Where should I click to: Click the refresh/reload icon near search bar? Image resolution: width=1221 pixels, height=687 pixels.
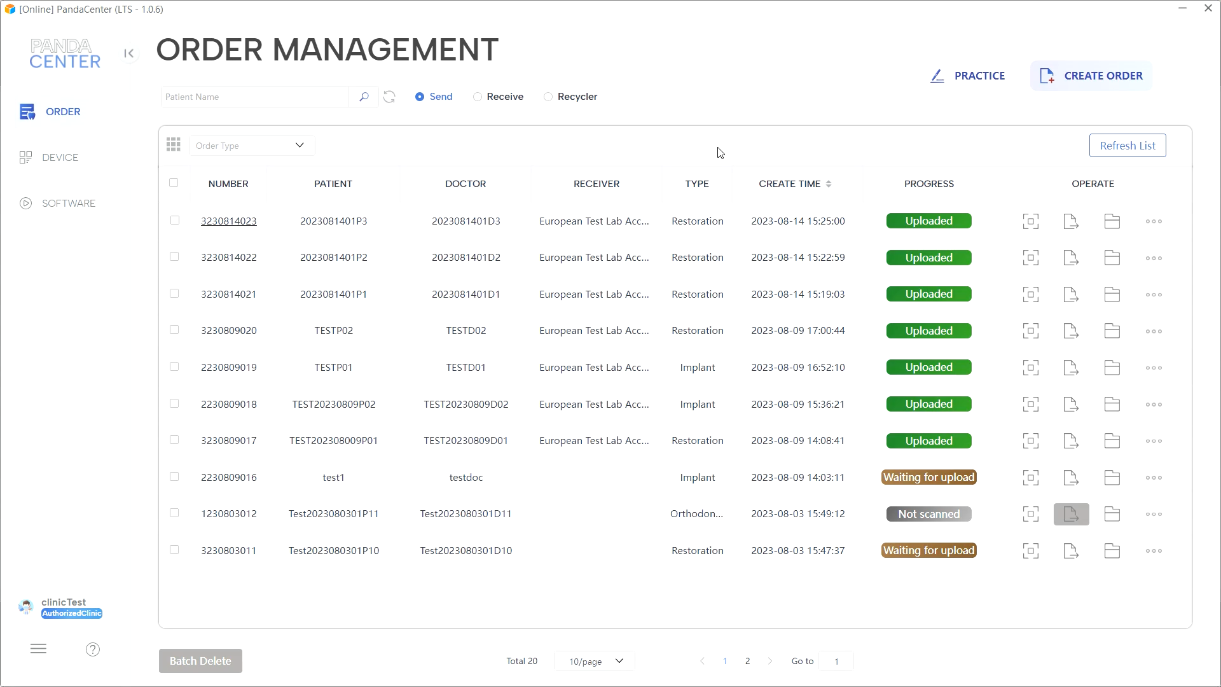[389, 95]
